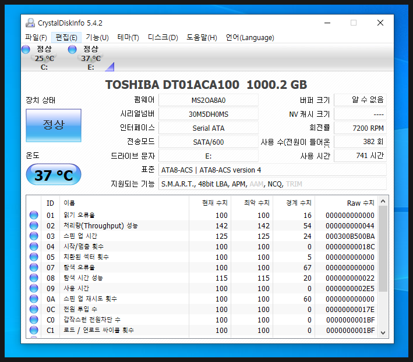Click the transfer mode field SATA/600
413x362 pixels.
point(209,142)
